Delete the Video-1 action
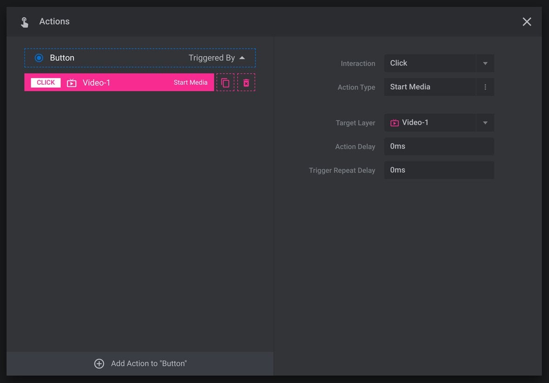The image size is (549, 383). click(x=246, y=83)
